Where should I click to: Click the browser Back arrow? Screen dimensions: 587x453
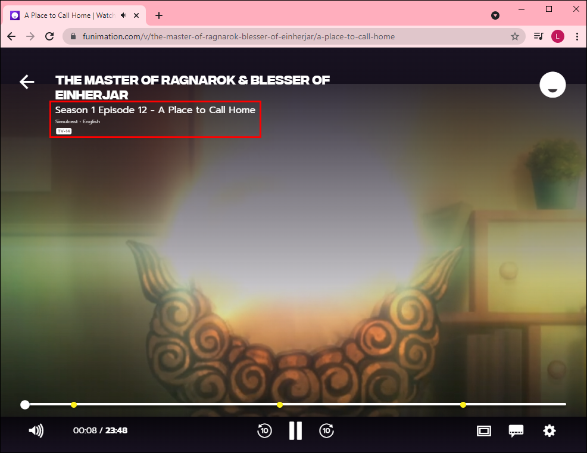11,36
